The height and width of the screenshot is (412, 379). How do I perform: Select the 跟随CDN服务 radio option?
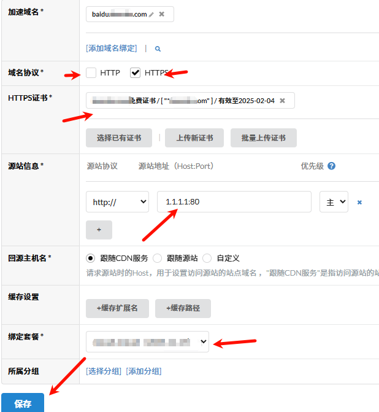(91, 258)
